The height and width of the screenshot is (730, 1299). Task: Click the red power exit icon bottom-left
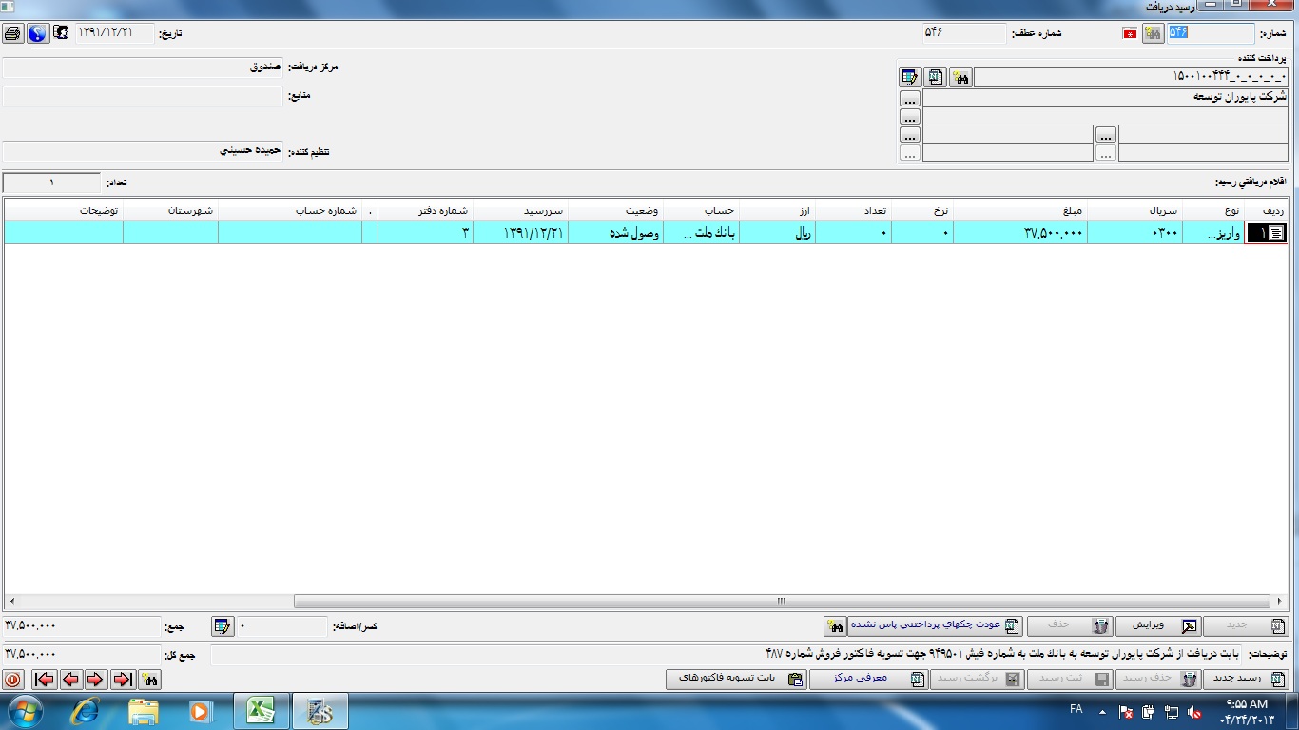pyautogui.click(x=12, y=680)
